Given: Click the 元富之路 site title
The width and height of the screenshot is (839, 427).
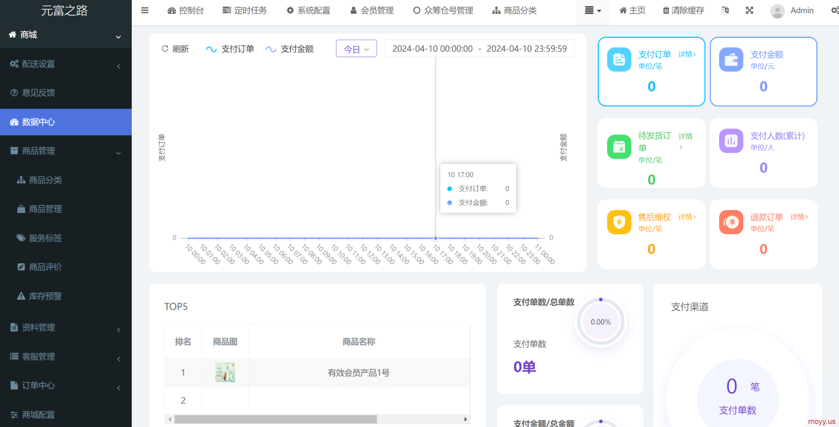Looking at the screenshot, I should (64, 10).
